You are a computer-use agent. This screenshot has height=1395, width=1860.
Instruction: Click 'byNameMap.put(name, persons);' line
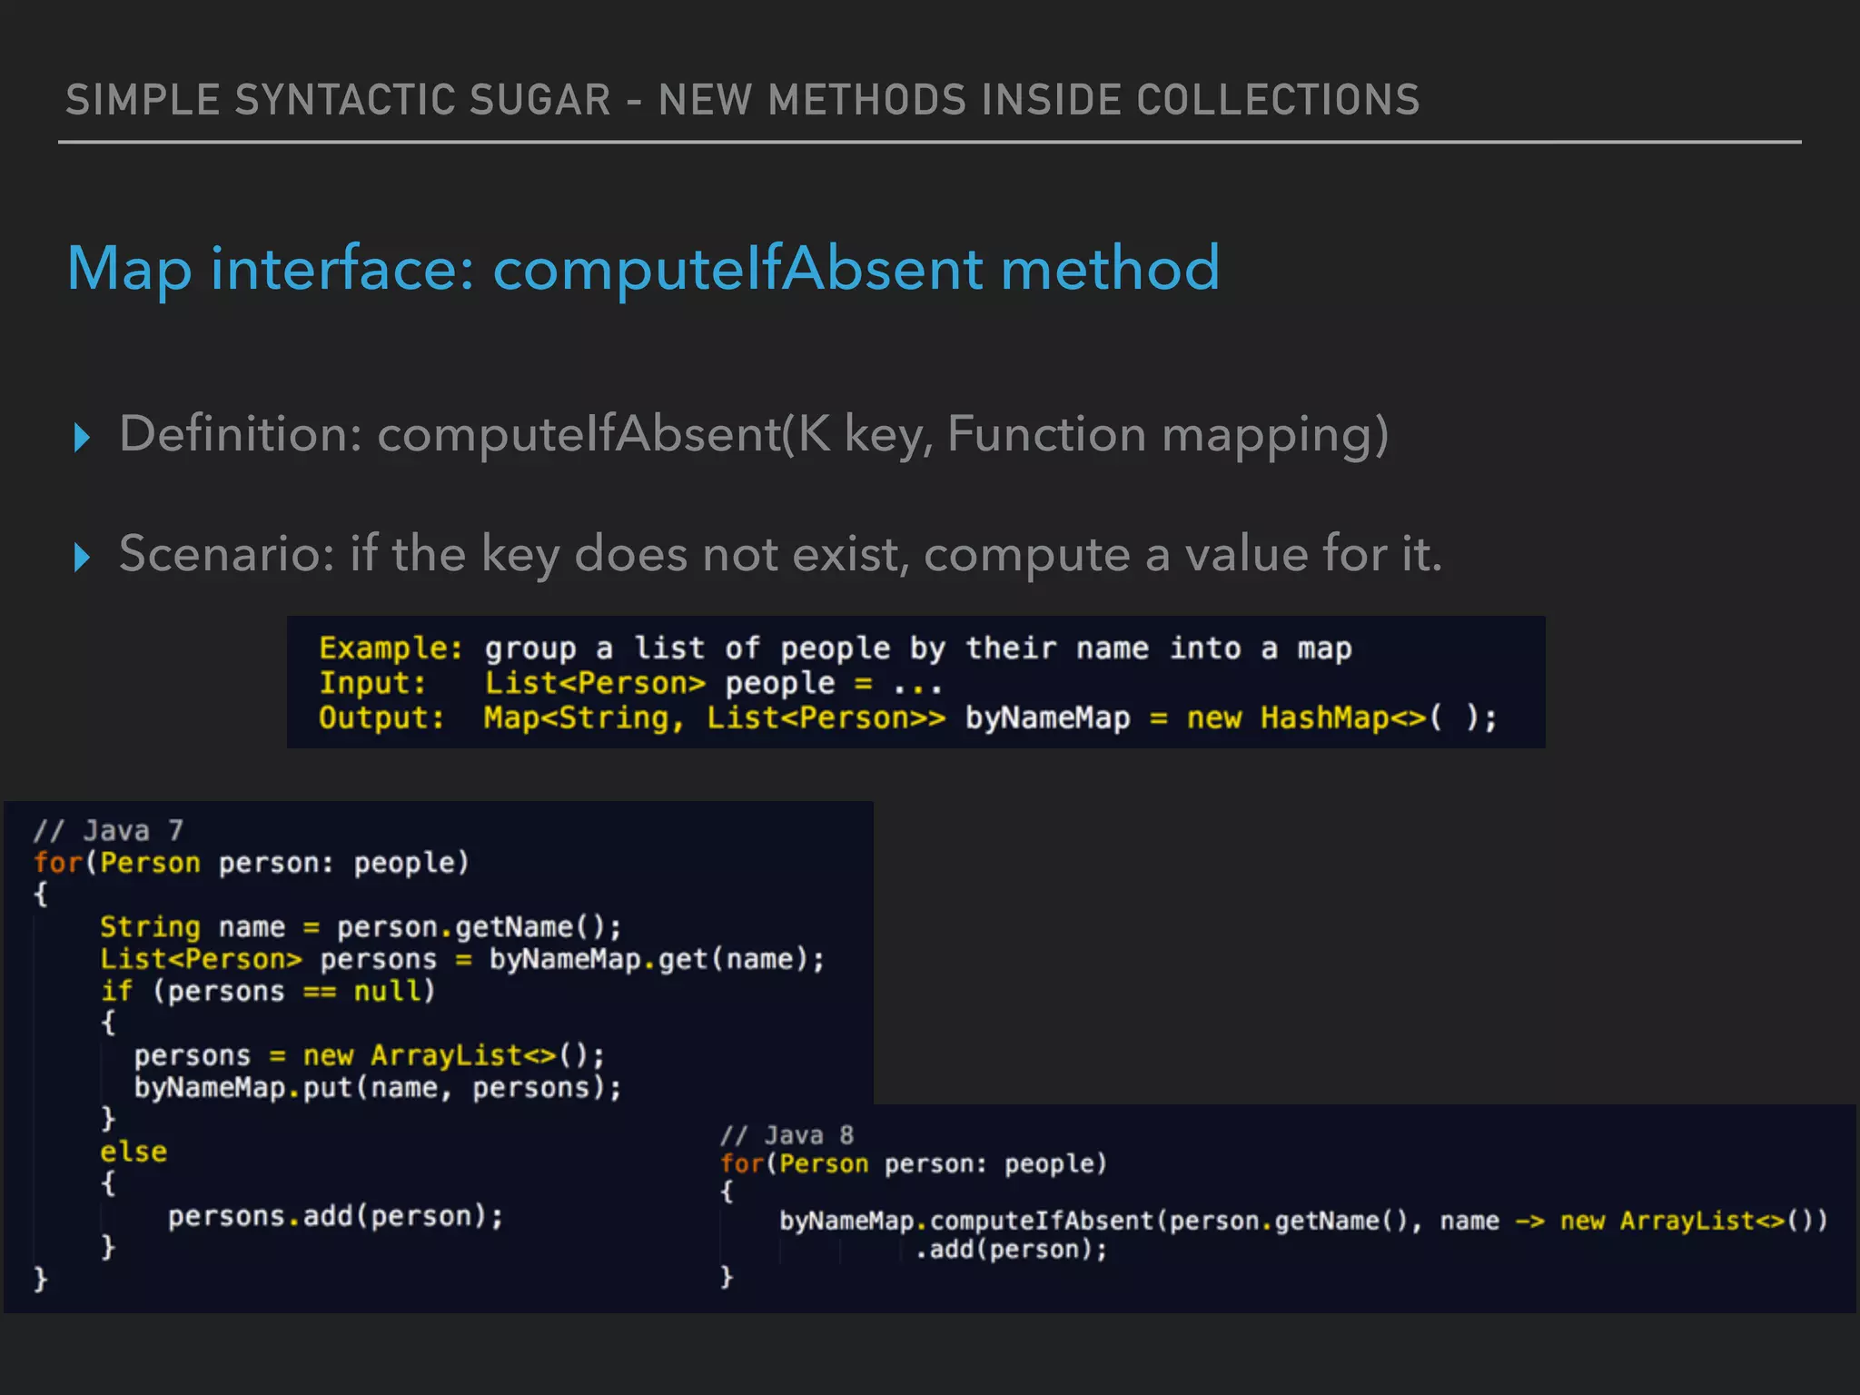click(378, 1088)
